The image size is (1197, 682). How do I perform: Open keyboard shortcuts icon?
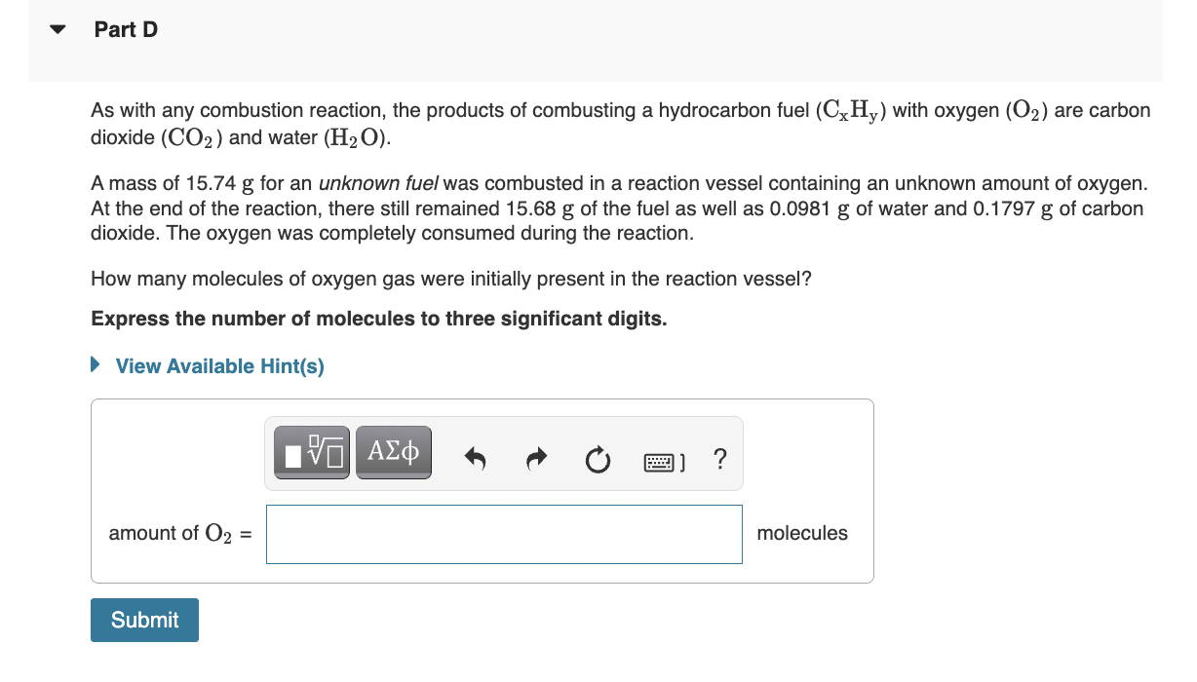[x=666, y=459]
